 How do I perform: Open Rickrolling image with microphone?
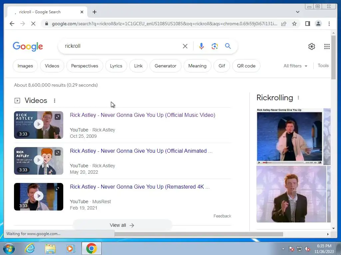click(x=291, y=194)
